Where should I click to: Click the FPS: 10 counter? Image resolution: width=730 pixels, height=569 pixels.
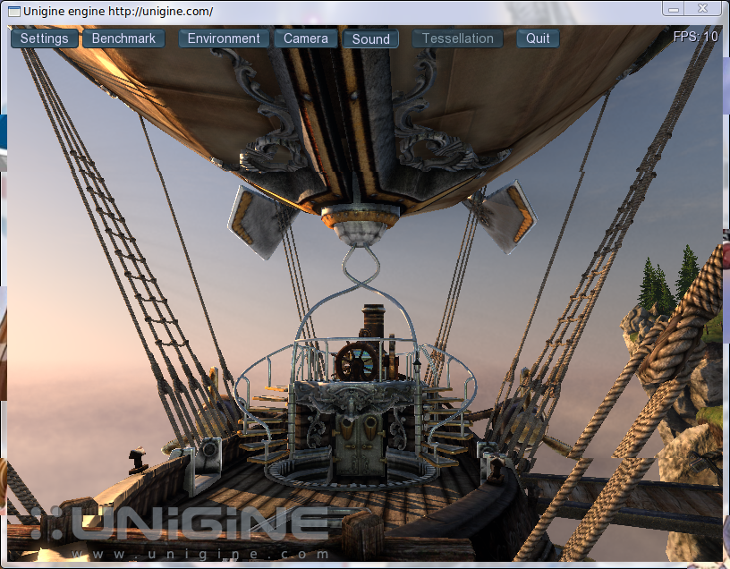pos(695,37)
